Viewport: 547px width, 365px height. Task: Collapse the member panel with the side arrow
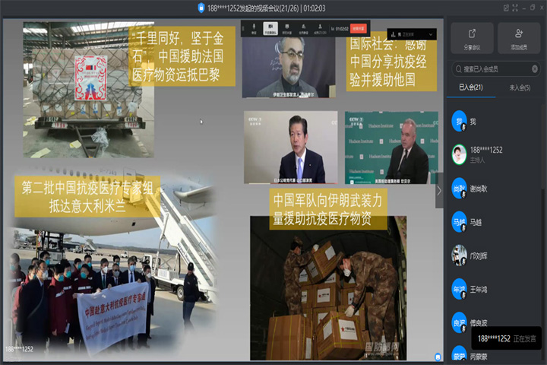point(439,191)
